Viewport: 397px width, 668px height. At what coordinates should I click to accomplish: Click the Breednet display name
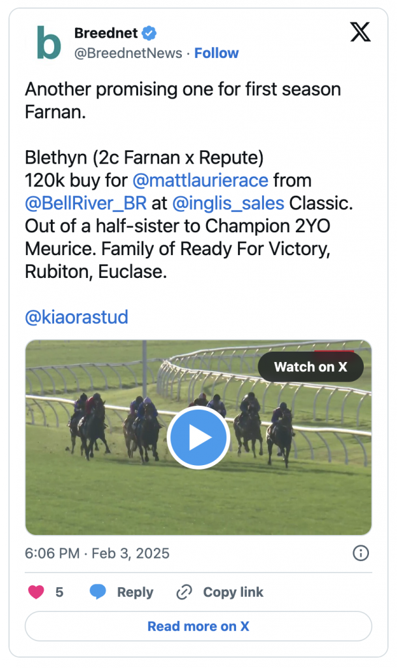(106, 33)
